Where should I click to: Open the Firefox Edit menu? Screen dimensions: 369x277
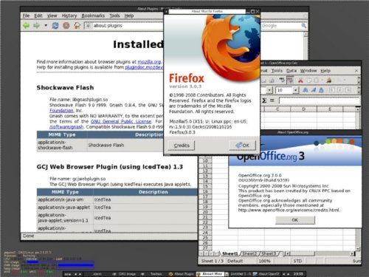(x=38, y=16)
